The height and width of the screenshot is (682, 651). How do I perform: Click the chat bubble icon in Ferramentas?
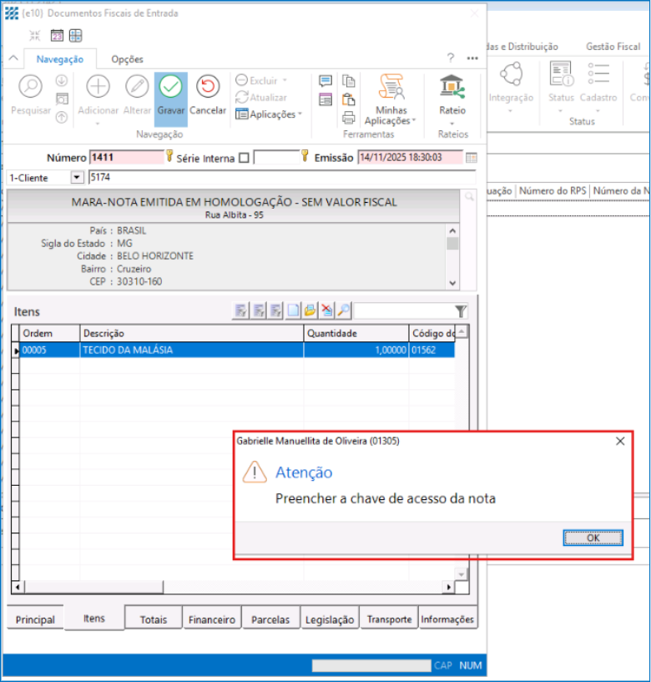325,81
